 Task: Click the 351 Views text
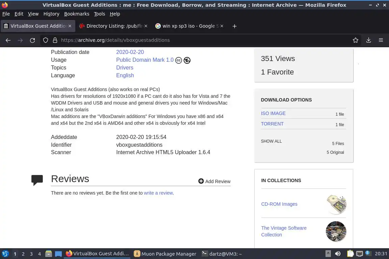pyautogui.click(x=278, y=58)
